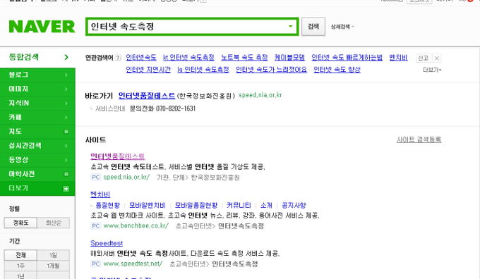Open the 한국정보화진흥원 category link
The height and width of the screenshot is (279, 480).
click(x=215, y=178)
